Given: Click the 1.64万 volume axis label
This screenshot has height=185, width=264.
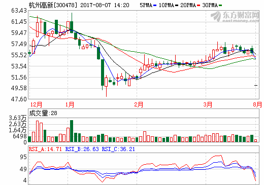Looking at the screenshot, I should point(18,130).
